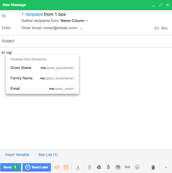Click the See List (1) link
This screenshot has height=173, width=172.
click(x=48, y=155)
